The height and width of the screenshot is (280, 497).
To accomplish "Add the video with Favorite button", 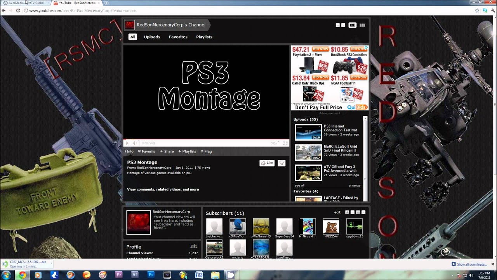I will (x=147, y=151).
